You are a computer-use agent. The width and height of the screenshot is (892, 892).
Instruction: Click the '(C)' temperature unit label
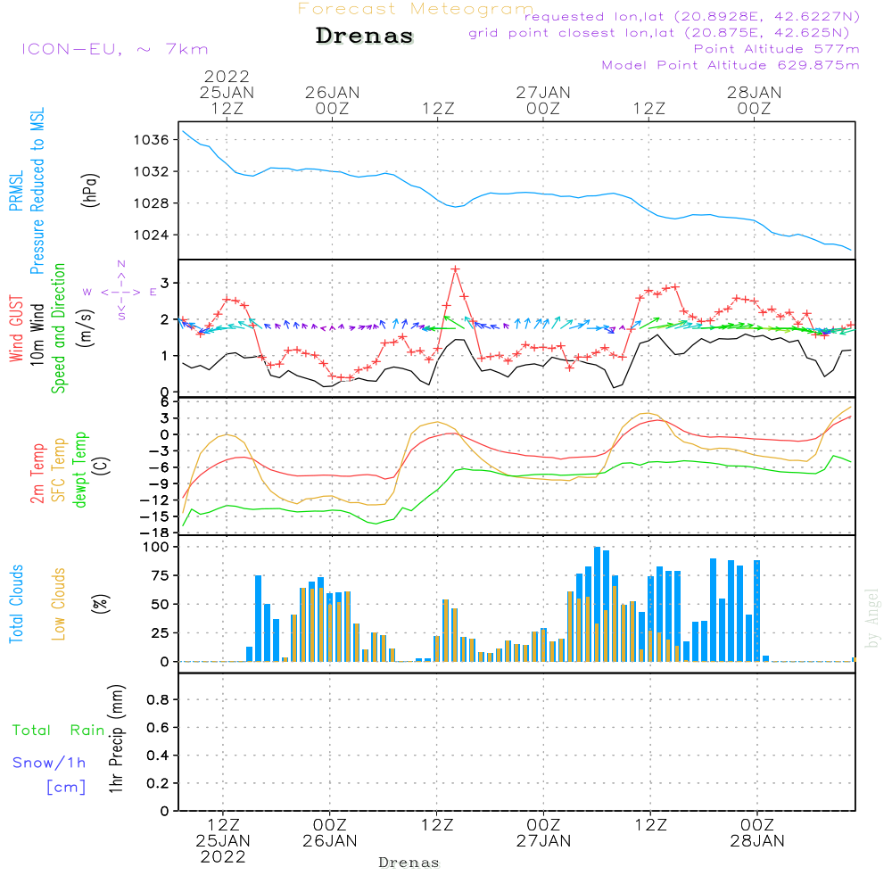click(x=102, y=466)
